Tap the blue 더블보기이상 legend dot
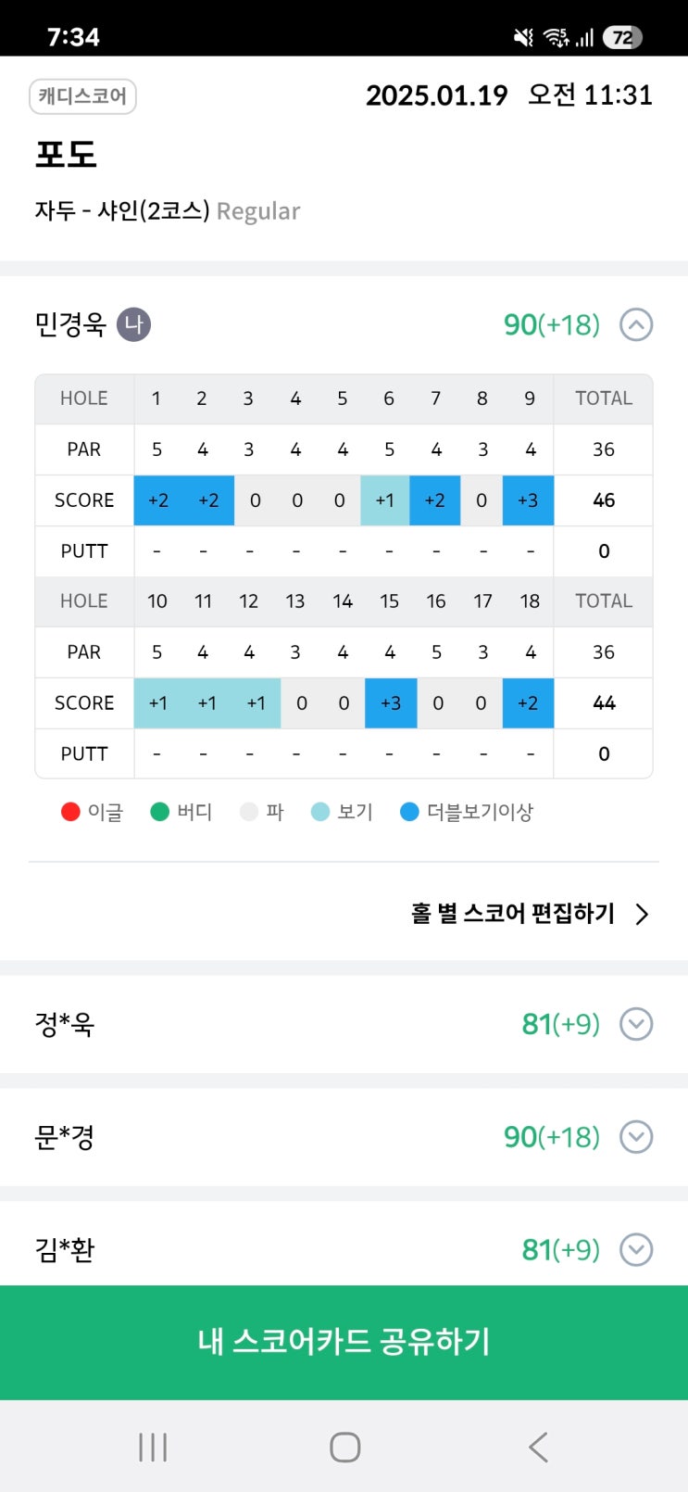Image resolution: width=688 pixels, height=1492 pixels. (409, 812)
